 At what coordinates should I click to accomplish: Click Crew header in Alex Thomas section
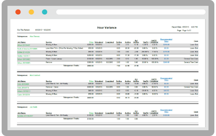[196, 41]
